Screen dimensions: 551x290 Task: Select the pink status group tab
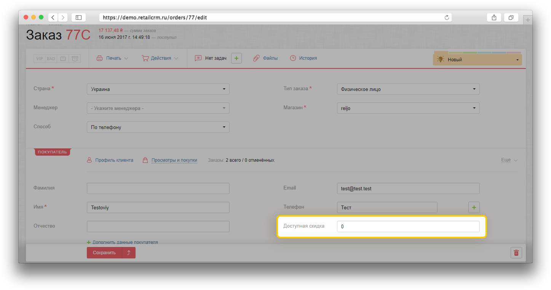[x=514, y=53]
